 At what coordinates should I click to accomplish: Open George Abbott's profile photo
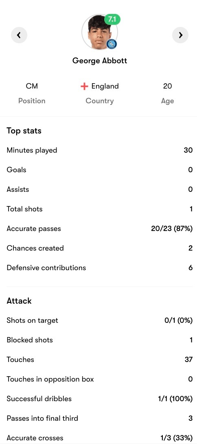[x=99, y=33]
